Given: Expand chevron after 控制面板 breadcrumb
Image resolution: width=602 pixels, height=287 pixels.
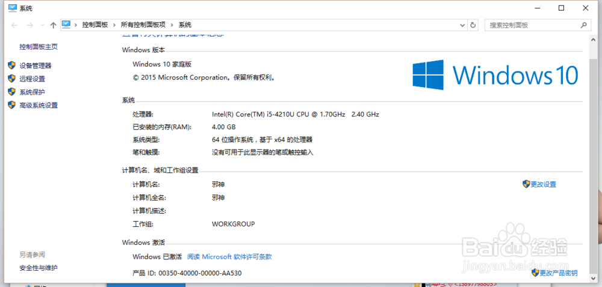Looking at the screenshot, I should coord(114,25).
